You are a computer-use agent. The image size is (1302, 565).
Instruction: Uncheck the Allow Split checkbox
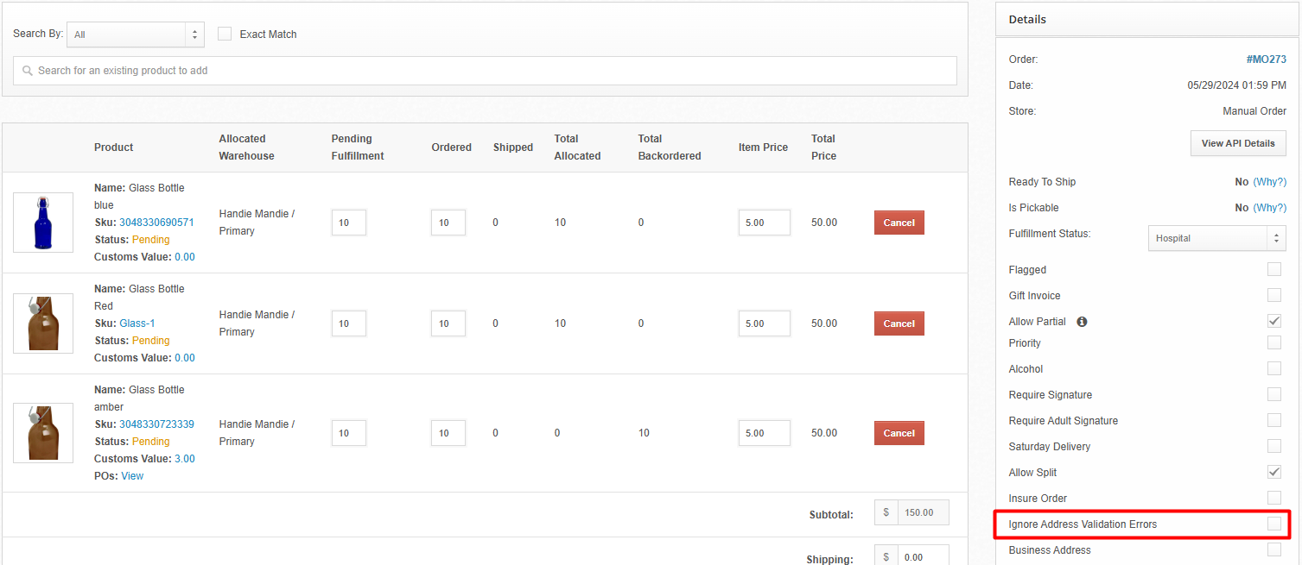pyautogui.click(x=1273, y=472)
